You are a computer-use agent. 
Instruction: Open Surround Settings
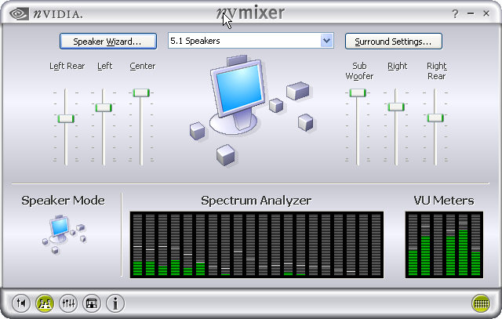[394, 42]
